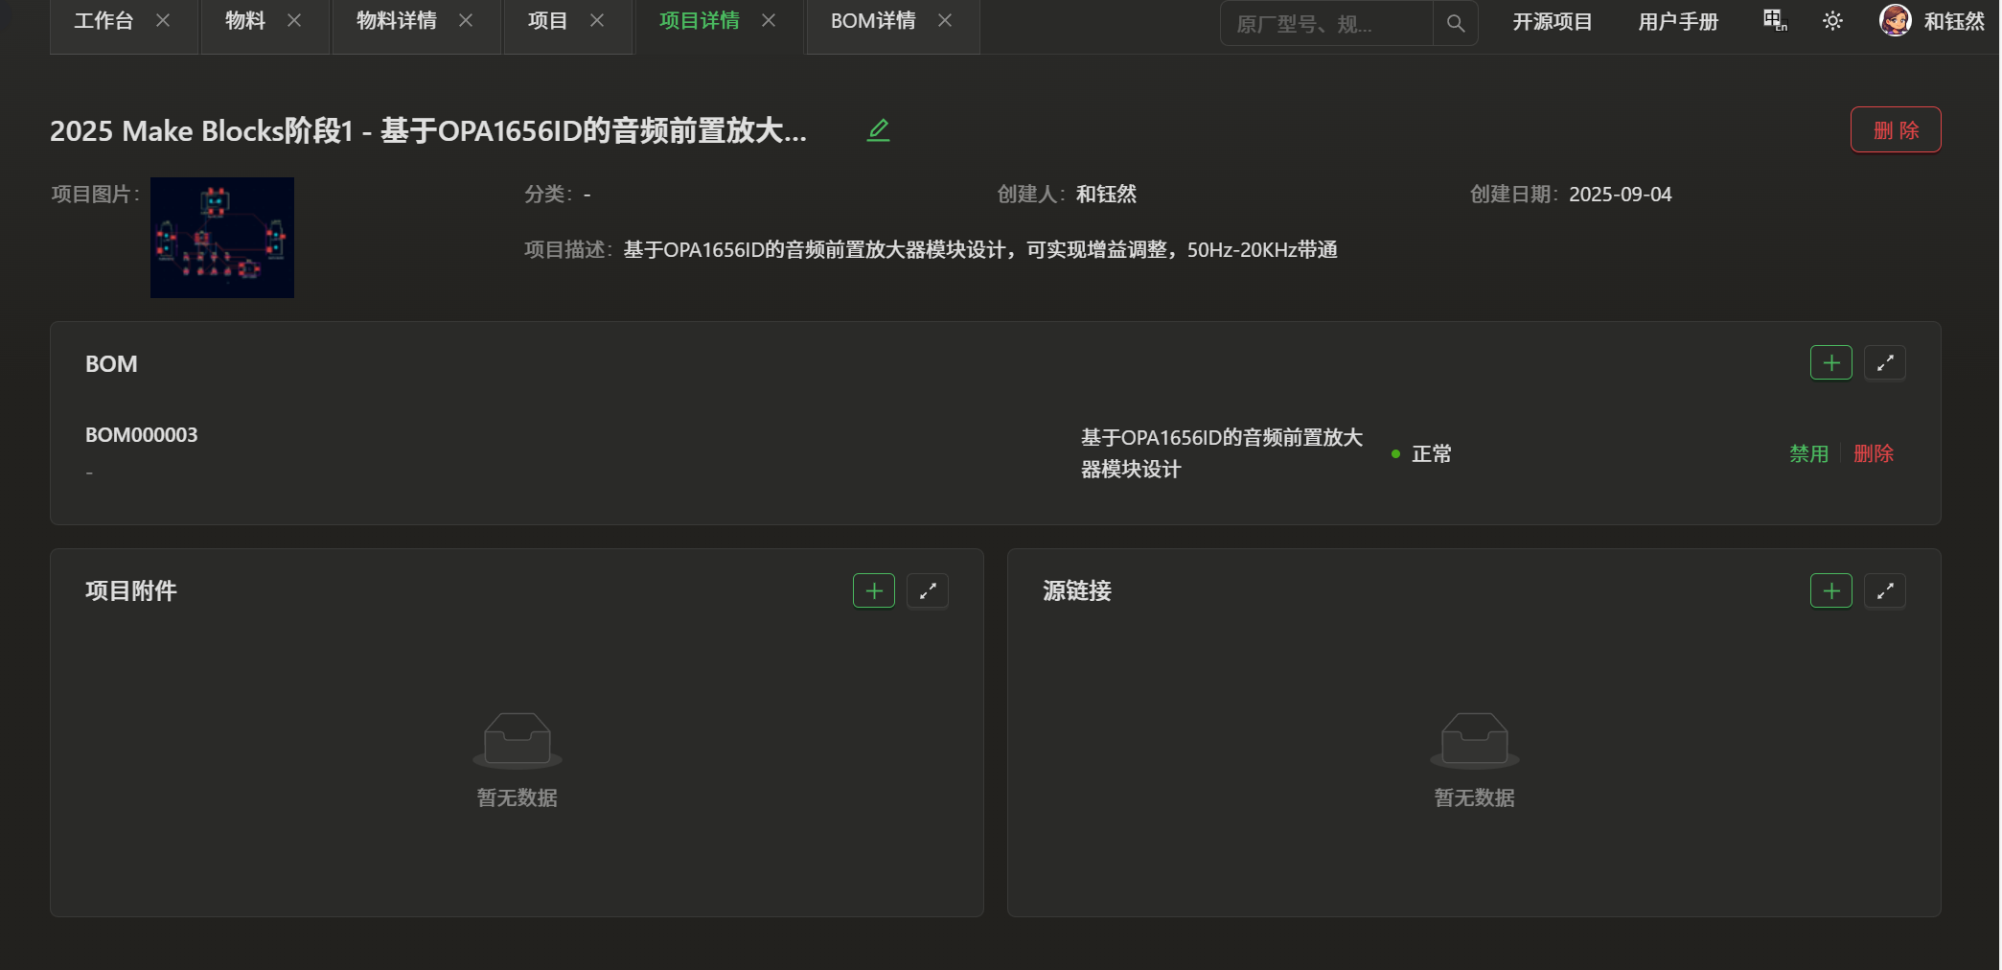Expand the 源链接 panel
Image resolution: width=2002 pixels, height=970 pixels.
[x=1884, y=591]
